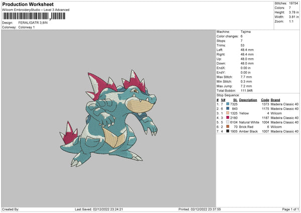Screen dimensions: 301x213
Task: Click the 'Page 1 of 1' text
Action: coord(290,209)
